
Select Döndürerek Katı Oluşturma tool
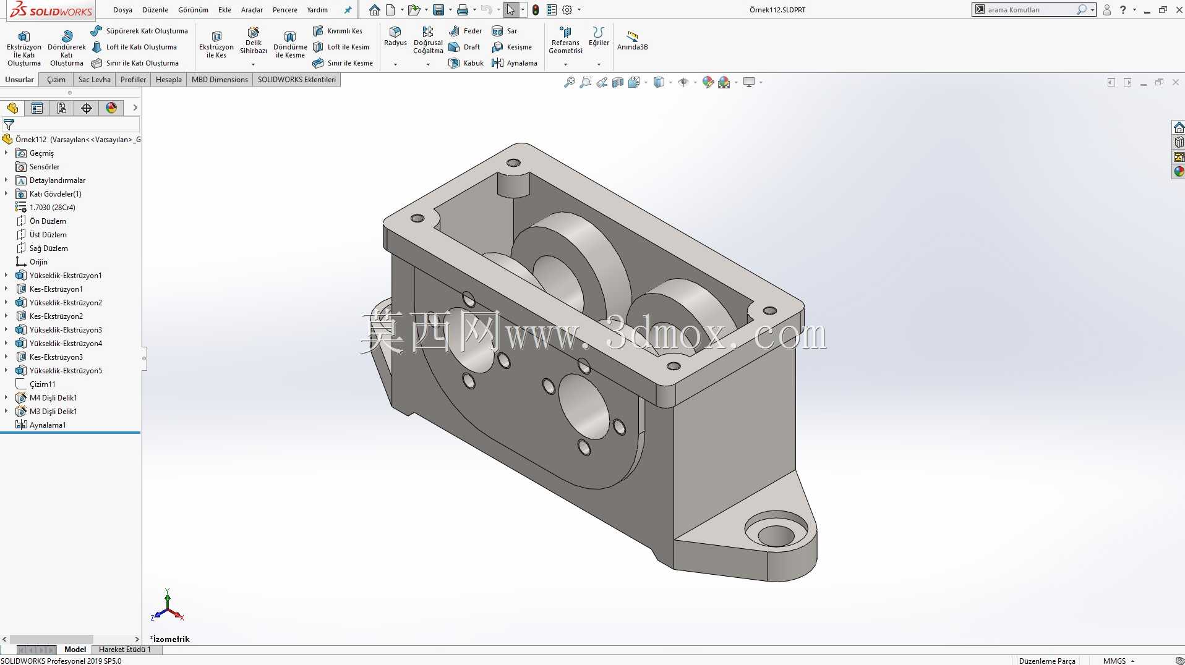pos(67,48)
